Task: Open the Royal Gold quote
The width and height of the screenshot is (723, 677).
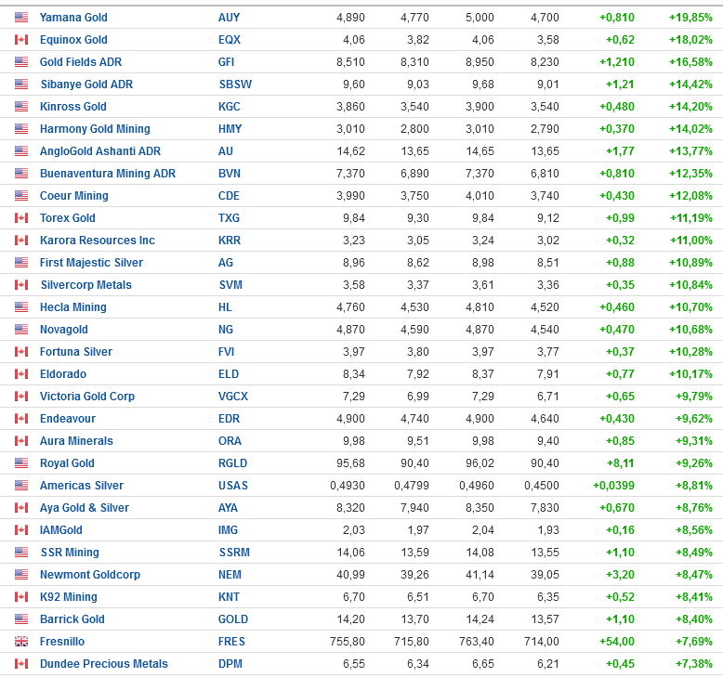Action: (x=67, y=462)
